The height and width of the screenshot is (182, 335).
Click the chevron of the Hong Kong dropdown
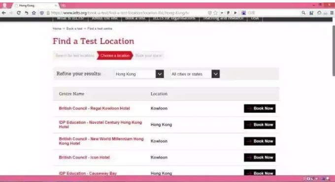coord(160,74)
